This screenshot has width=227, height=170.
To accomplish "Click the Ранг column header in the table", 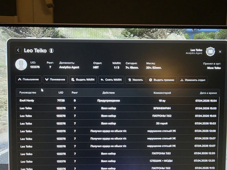I will 74,92.
